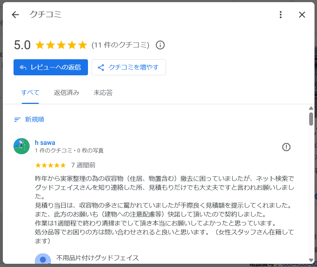The image size is (317, 267).
Task: Click the sort icon next to 新規順
Action: pyautogui.click(x=17, y=120)
